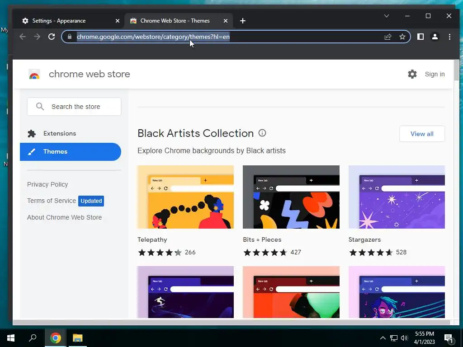Image resolution: width=463 pixels, height=347 pixels.
Task: Open File Explorer from the taskbar
Action: pyautogui.click(x=78, y=338)
